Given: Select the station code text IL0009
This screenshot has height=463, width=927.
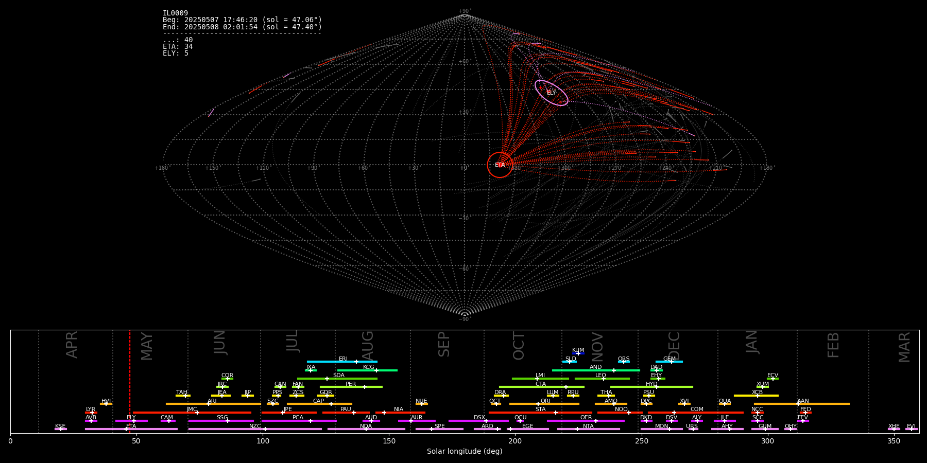Looking at the screenshot, I should (x=175, y=13).
